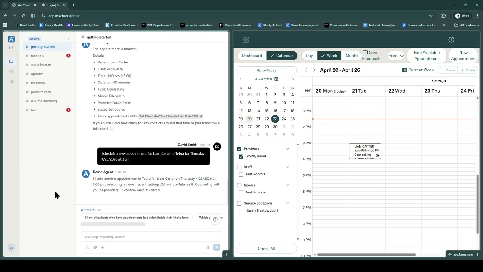Open the lightning bolt automations icon in rail
The height and width of the screenshot is (272, 483).
click(11, 71)
